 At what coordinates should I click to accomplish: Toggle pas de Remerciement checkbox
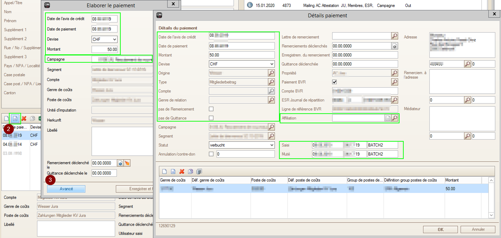tap(211, 109)
